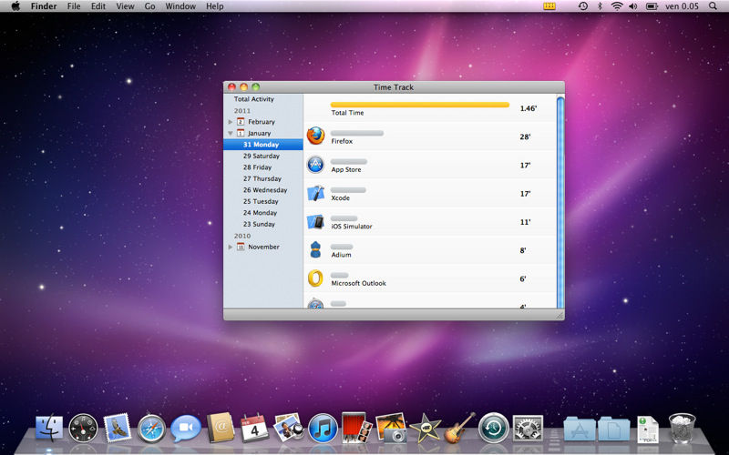Launch Safari from the Dock
This screenshot has width=729, height=455.
pyautogui.click(x=151, y=428)
